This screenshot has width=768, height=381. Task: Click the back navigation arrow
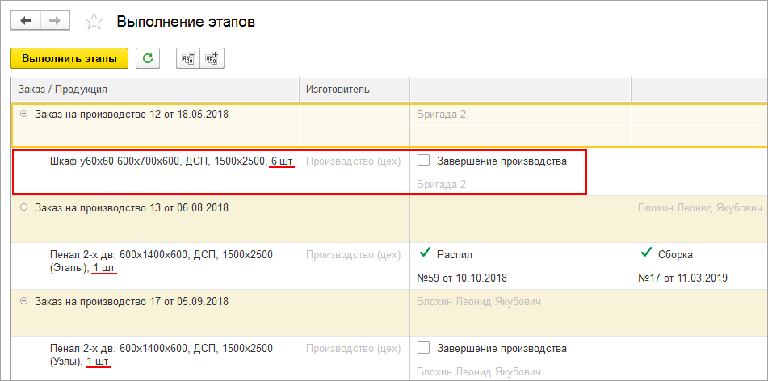(25, 21)
